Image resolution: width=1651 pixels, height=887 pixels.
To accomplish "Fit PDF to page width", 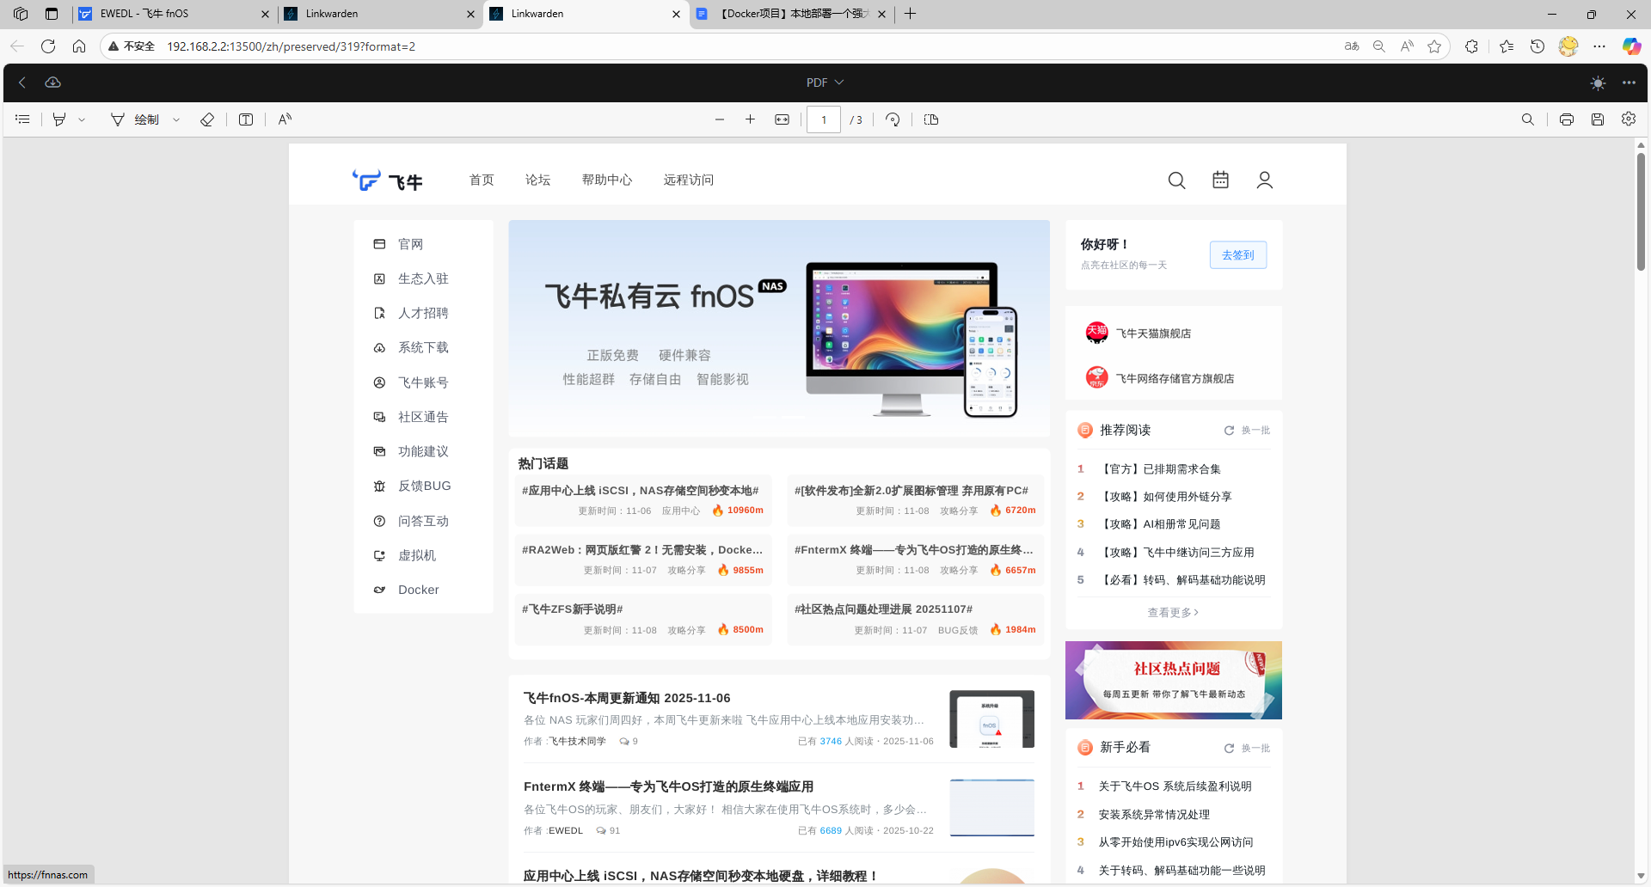I will pos(782,119).
